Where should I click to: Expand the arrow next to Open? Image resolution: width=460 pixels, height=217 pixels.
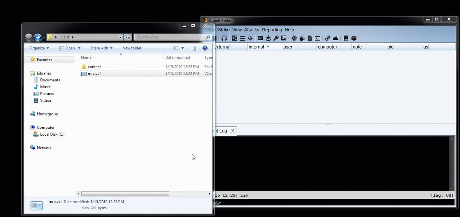[79, 48]
